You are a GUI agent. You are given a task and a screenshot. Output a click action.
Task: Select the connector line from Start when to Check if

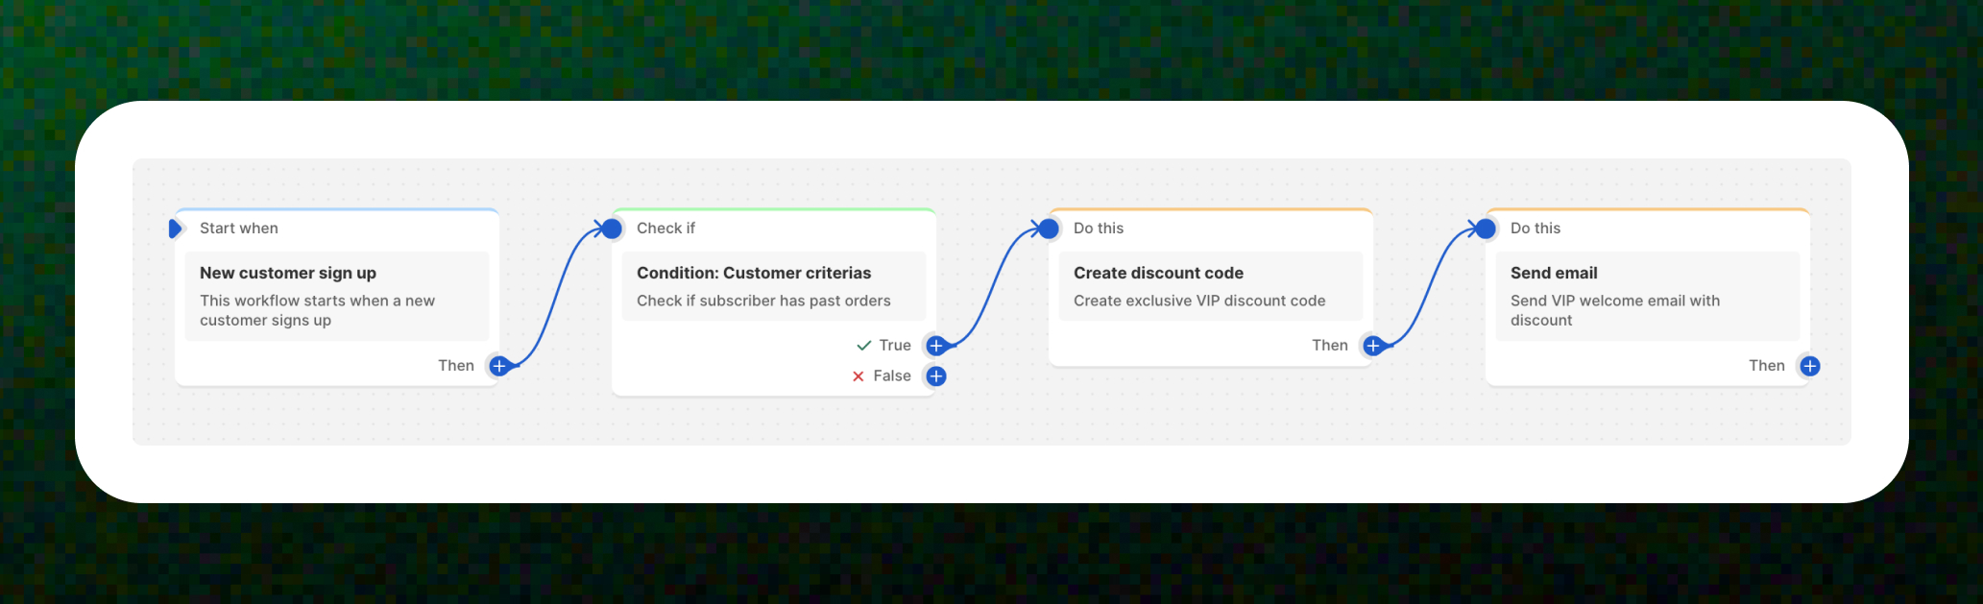[555, 298]
